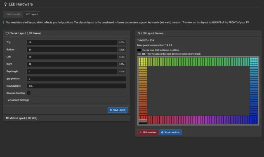Click the lightbulb icon beside LED Hardware
Viewport: 264px width, 157px height.
[5, 4]
